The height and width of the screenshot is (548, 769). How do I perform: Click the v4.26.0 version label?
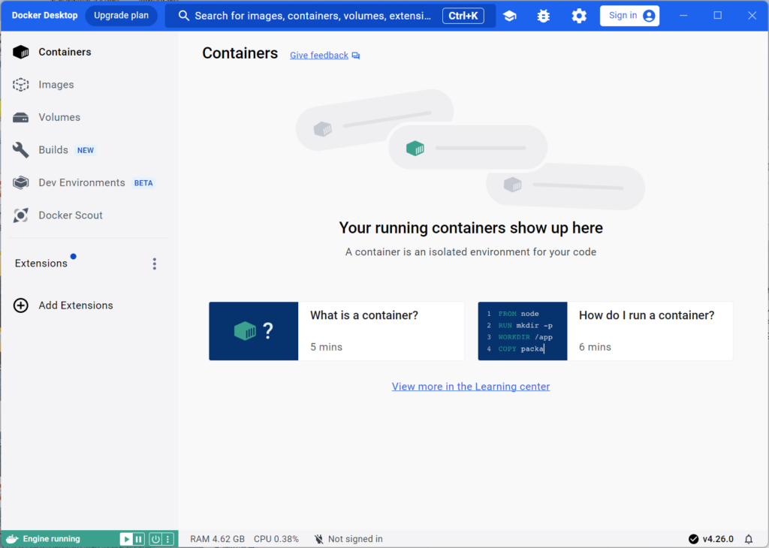[718, 539]
